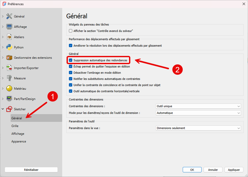Enable "Contrôle avancé du solveur" section checkbox
The width and height of the screenshot is (248, 177).
pos(71,31)
